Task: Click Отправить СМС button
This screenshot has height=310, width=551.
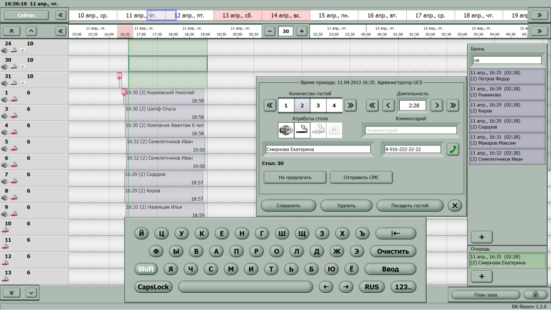Action: 361,178
